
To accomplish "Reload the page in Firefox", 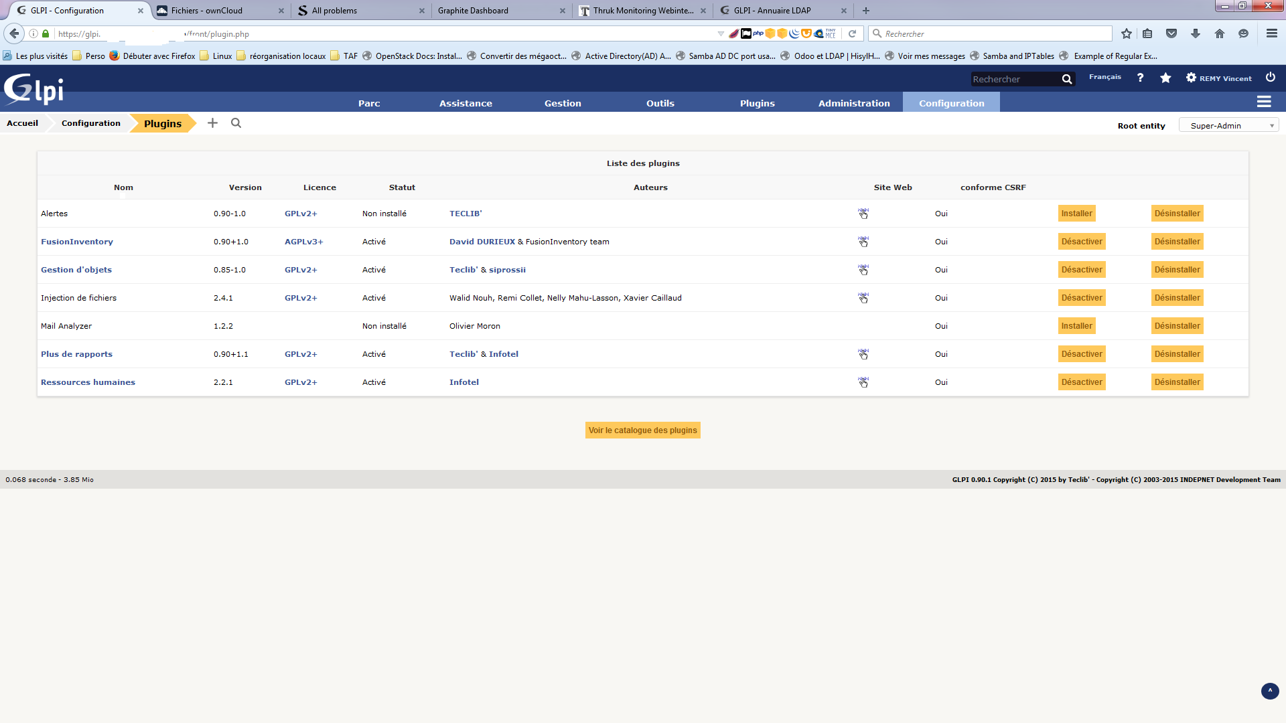I will coord(853,33).
